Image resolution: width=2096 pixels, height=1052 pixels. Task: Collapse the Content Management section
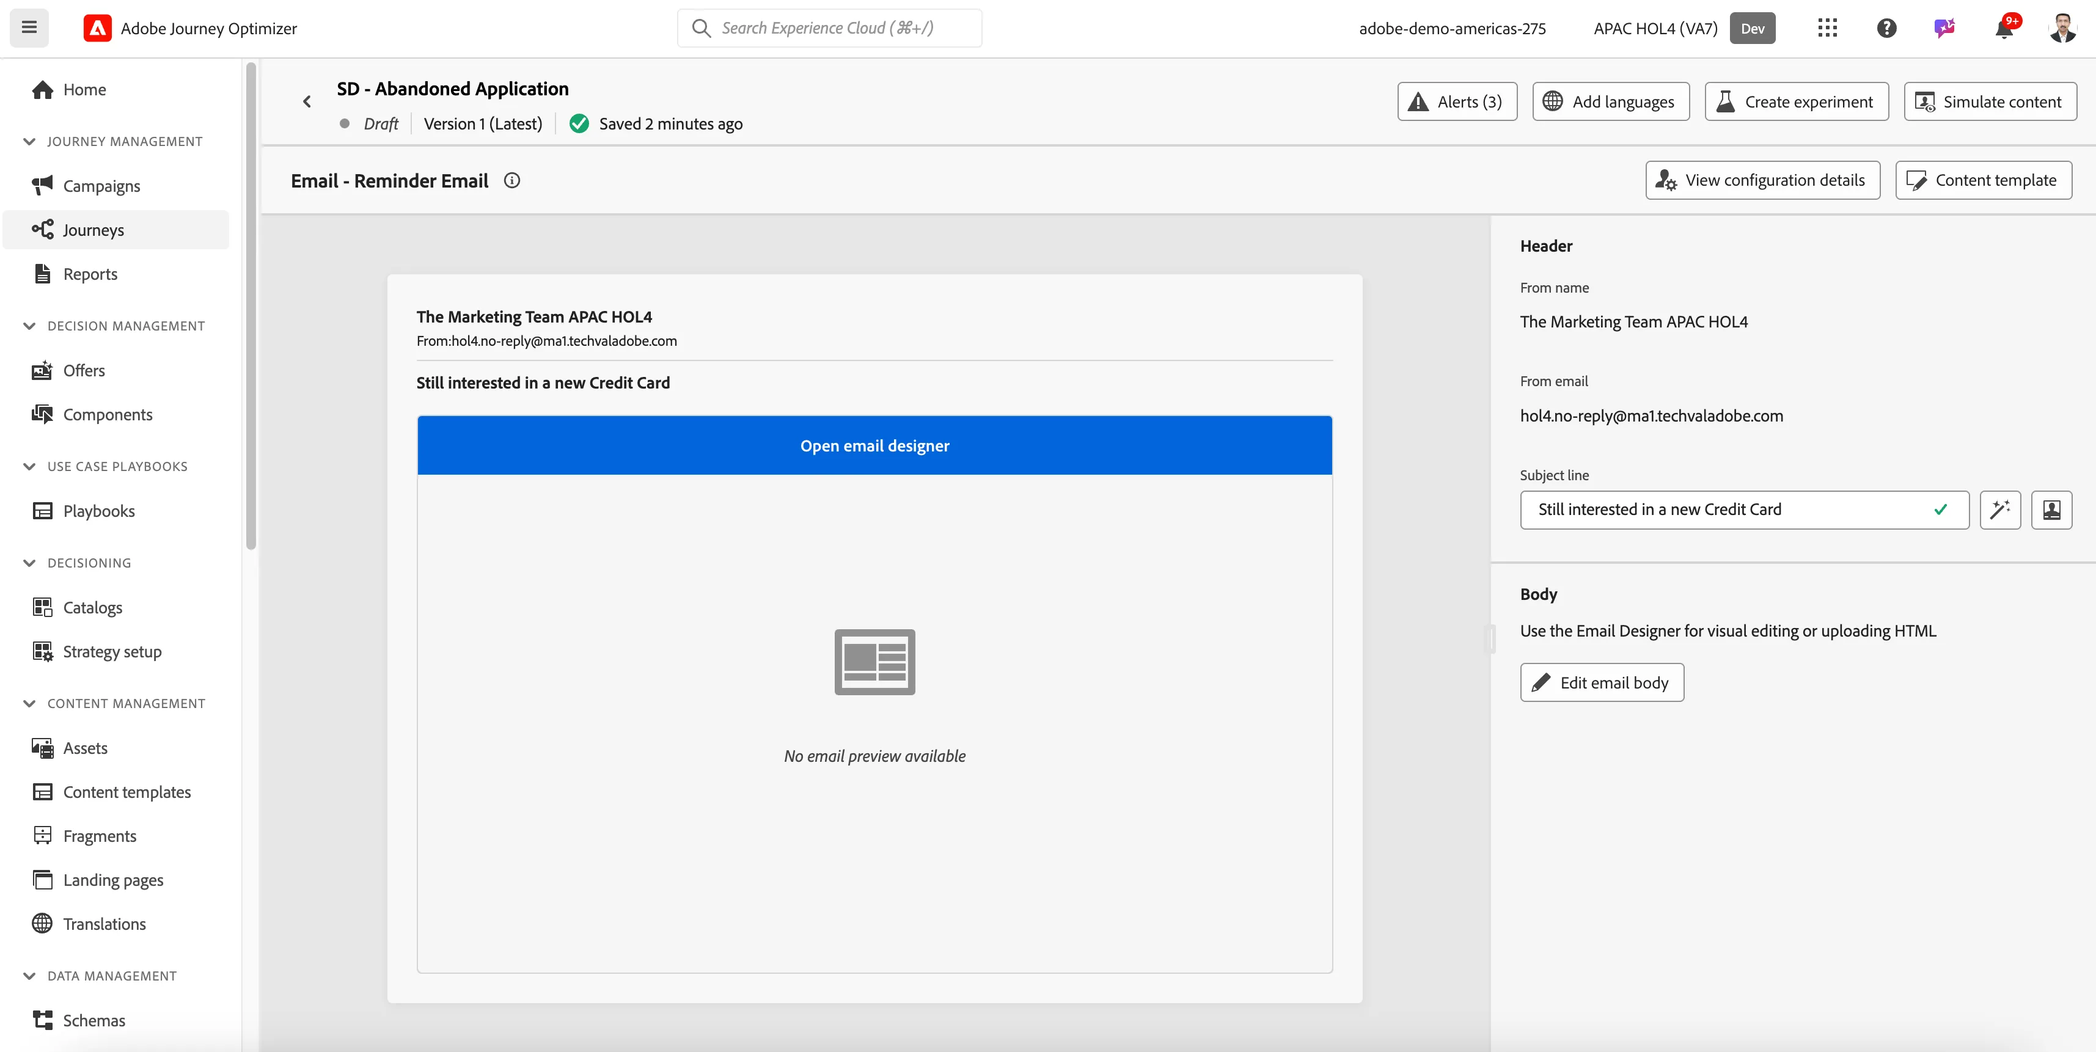pyautogui.click(x=29, y=704)
